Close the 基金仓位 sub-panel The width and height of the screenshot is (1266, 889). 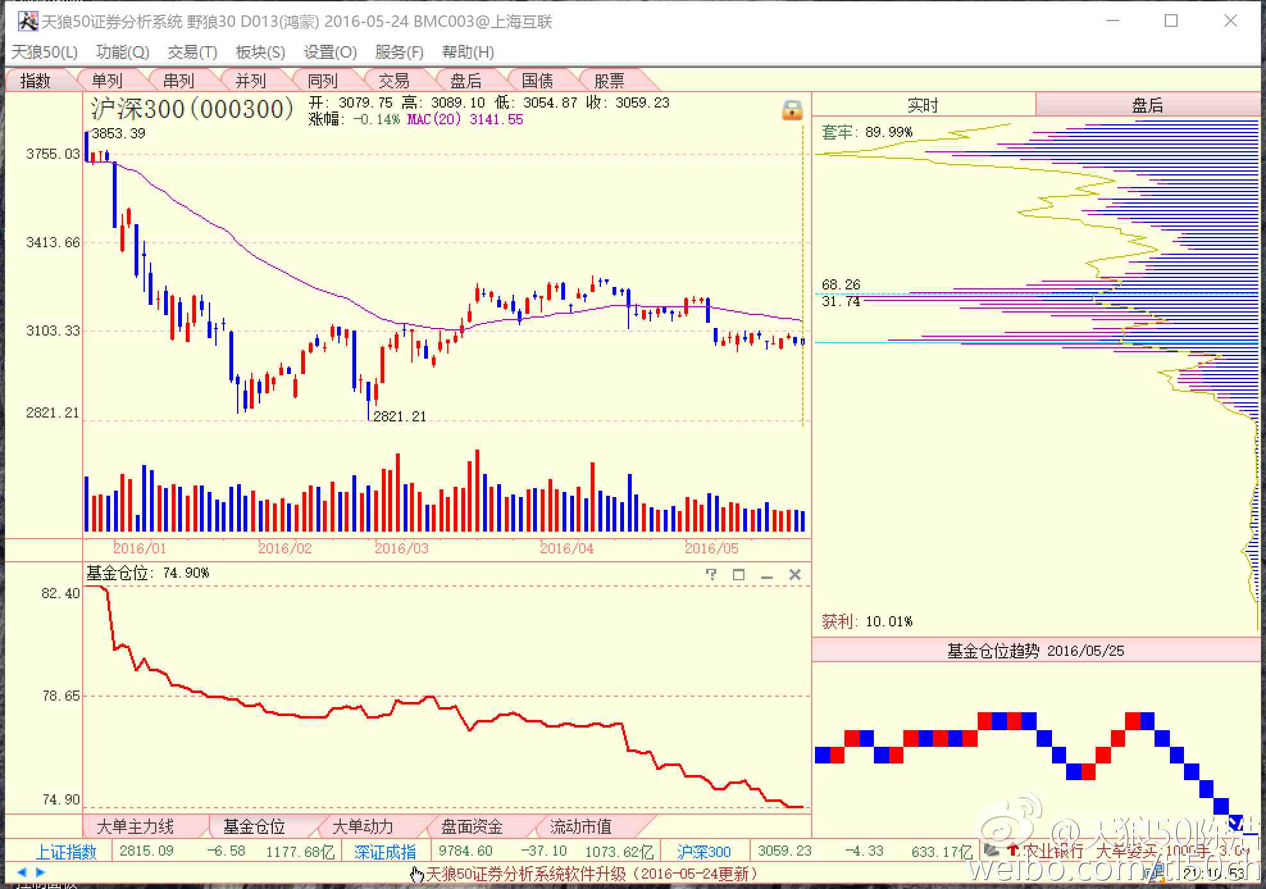point(794,575)
